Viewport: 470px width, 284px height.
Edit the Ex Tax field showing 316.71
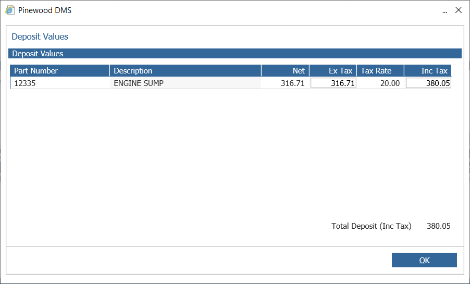[x=333, y=83]
